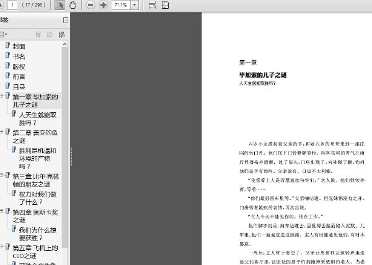The height and width of the screenshot is (265, 372).
Task: Click the new bookmark icon
Action: tap(50, 35)
